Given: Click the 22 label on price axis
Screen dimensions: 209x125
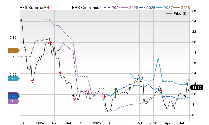Looking at the screenshot, I should tap(194, 32).
